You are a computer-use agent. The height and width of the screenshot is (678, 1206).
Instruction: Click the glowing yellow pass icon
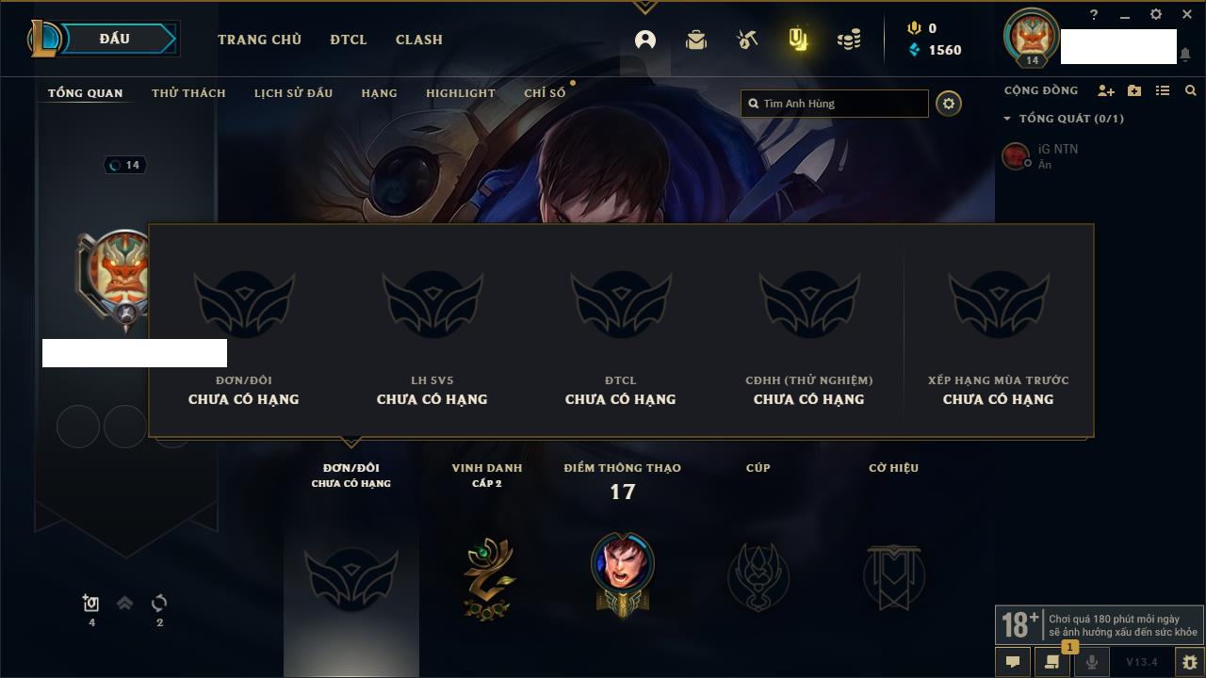click(798, 40)
